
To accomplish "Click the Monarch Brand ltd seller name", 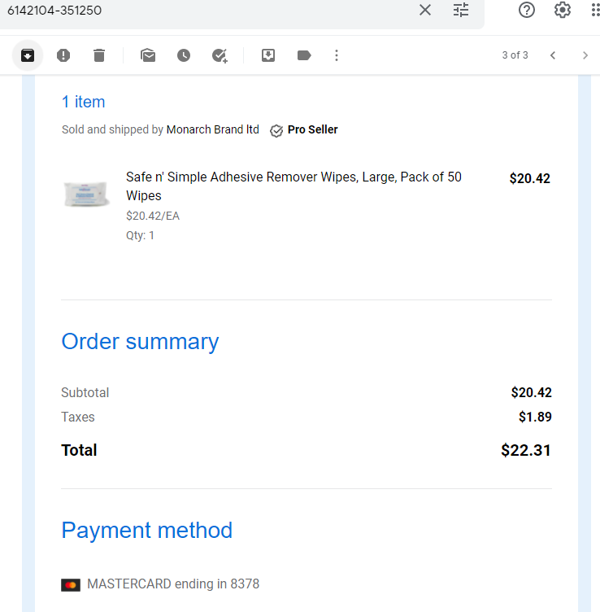I will click(212, 129).
